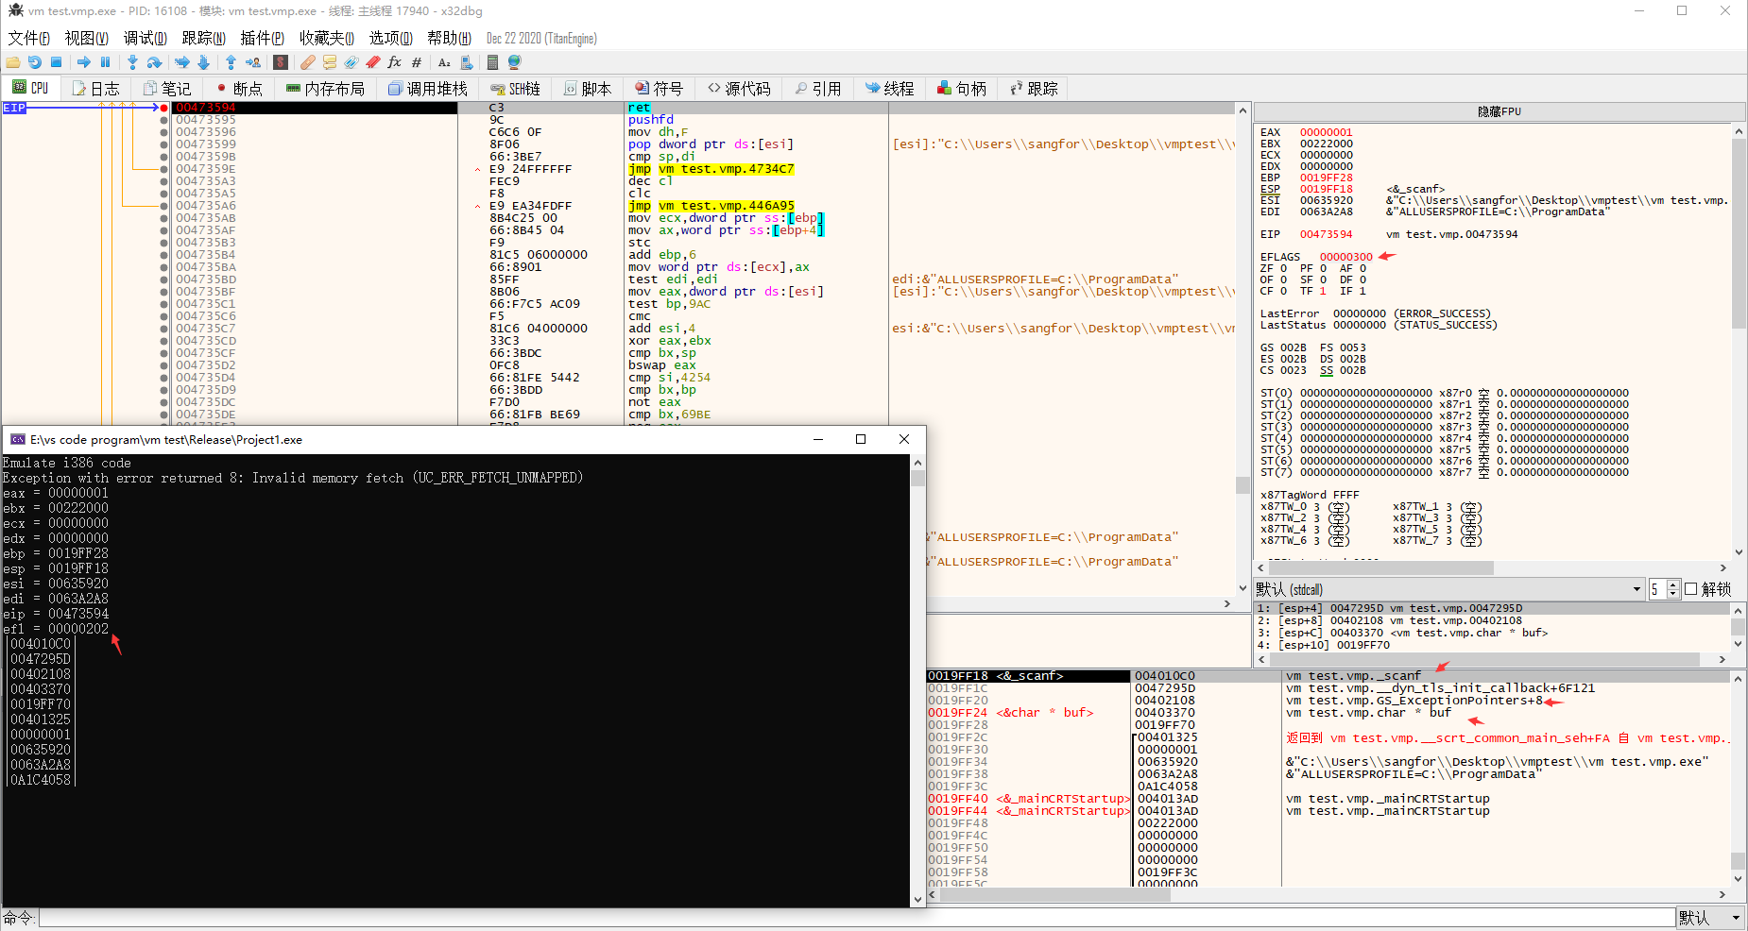Toggle the 隐藏FPU register view button
Viewport: 1748px width, 931px height.
[1499, 111]
